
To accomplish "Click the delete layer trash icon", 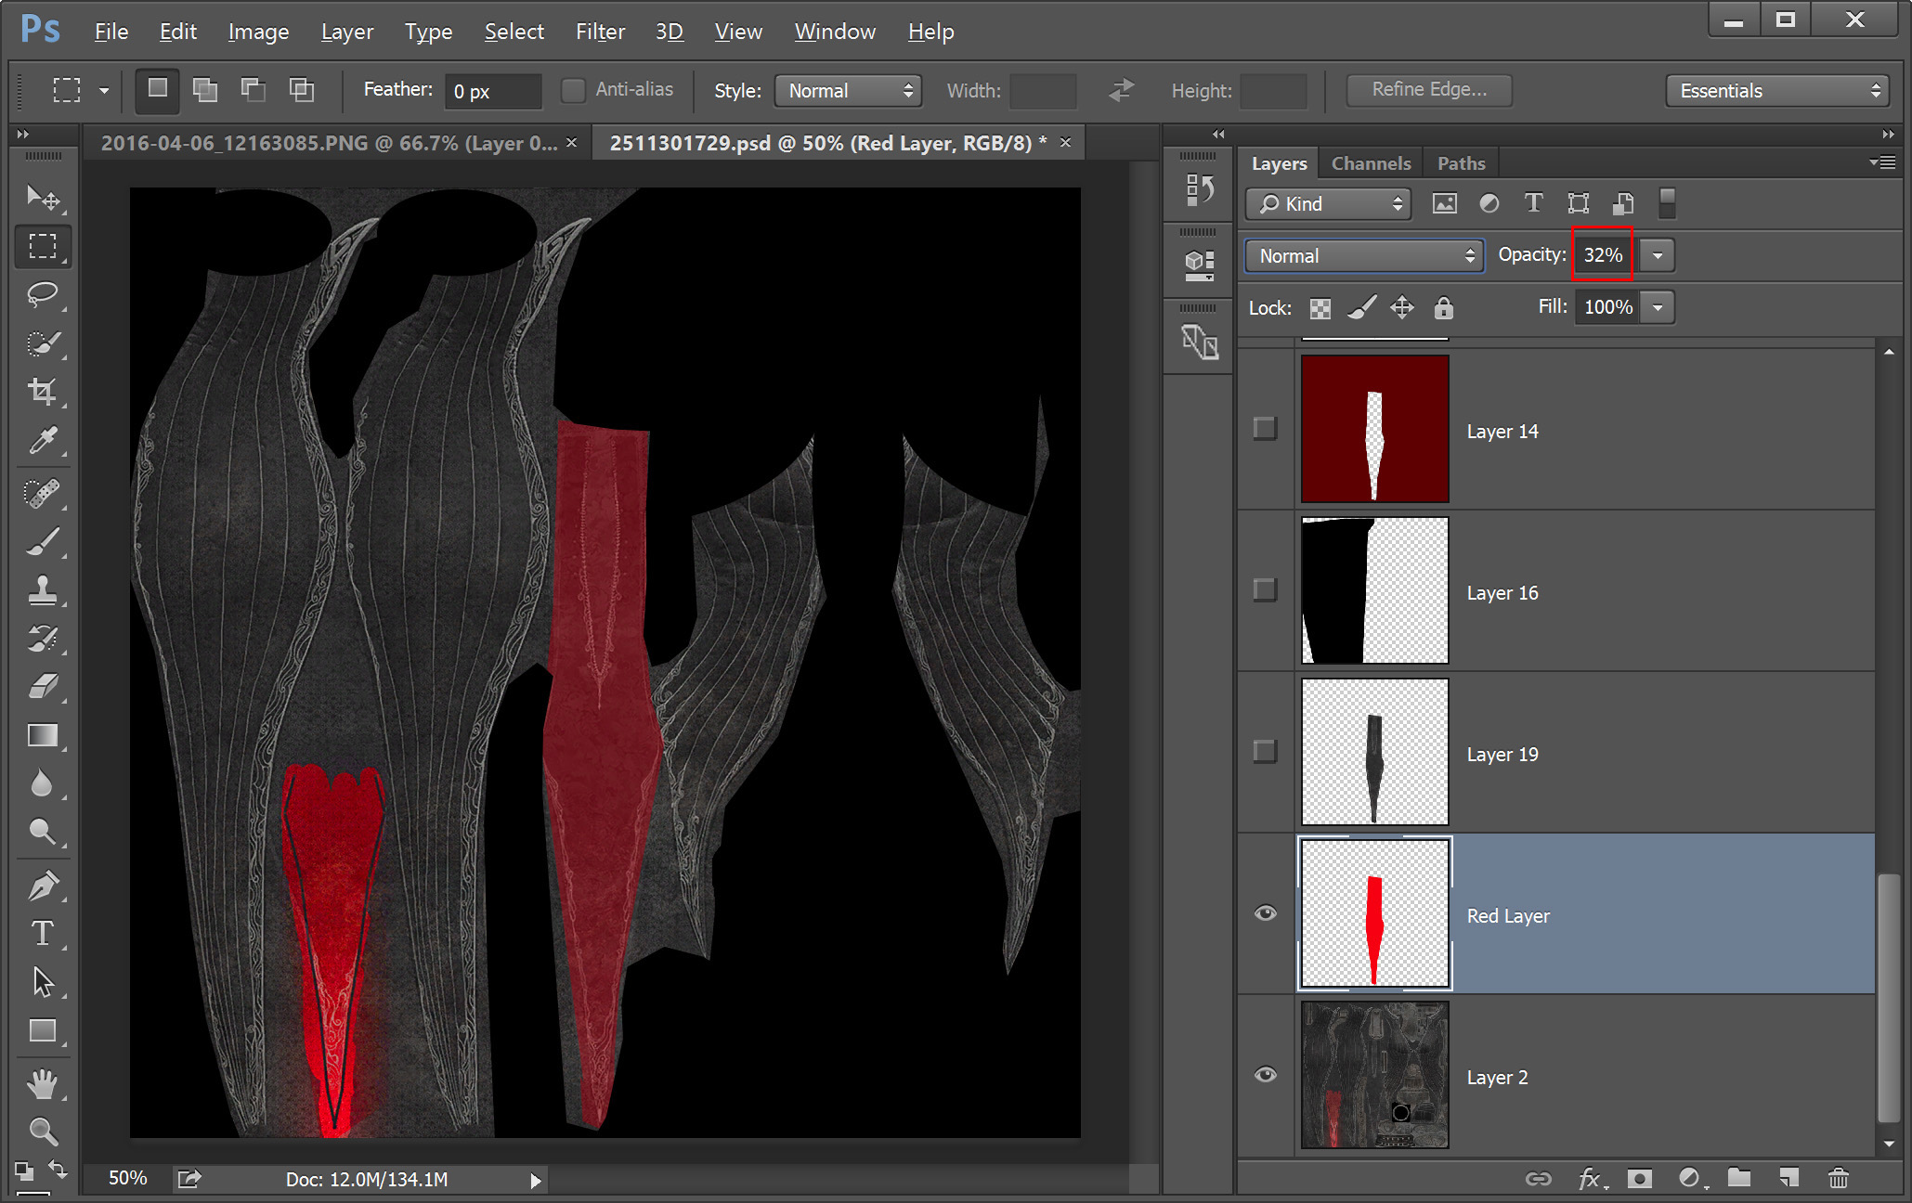I will (1838, 1178).
